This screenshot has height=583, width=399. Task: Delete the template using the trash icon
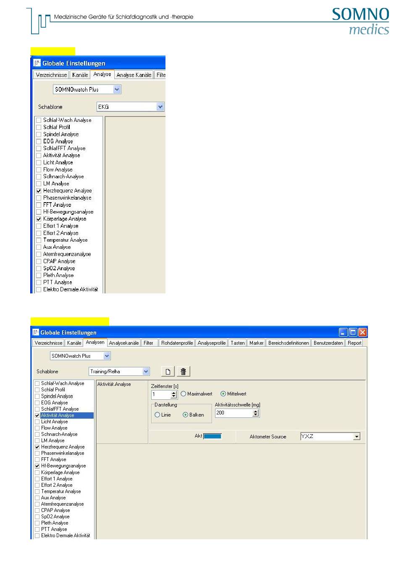(183, 372)
